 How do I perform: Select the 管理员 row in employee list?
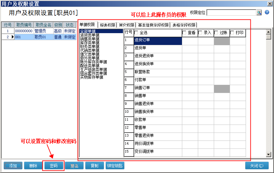(40, 31)
